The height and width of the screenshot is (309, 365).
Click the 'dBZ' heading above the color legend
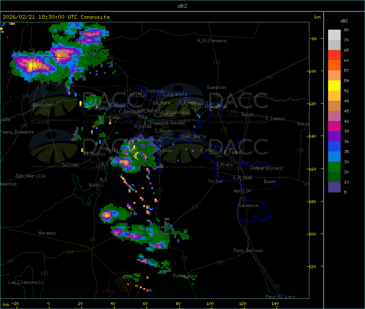344,21
